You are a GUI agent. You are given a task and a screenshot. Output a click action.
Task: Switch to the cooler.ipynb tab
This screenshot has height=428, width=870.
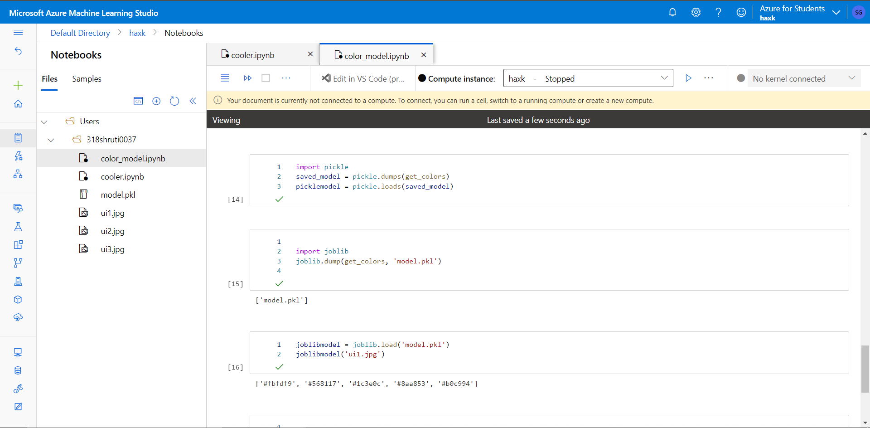tap(252, 55)
